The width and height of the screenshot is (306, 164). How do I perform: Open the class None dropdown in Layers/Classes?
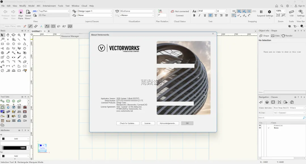pyautogui.click(x=95, y=15)
